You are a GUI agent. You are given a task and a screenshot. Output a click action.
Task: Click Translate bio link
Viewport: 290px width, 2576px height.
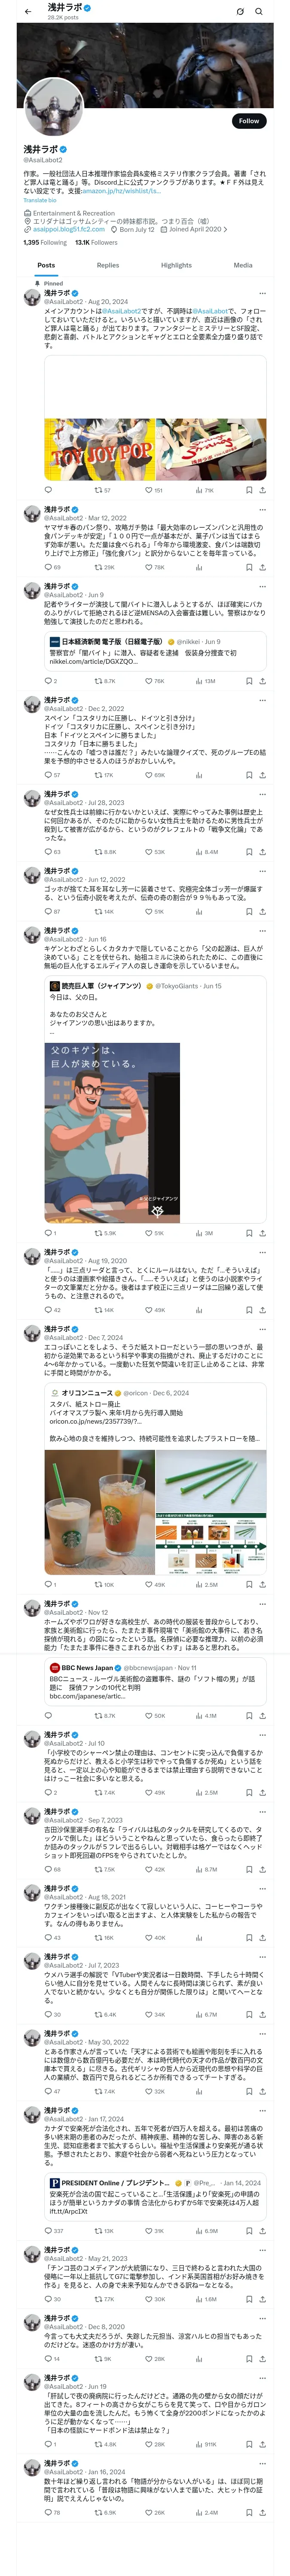[x=40, y=200]
